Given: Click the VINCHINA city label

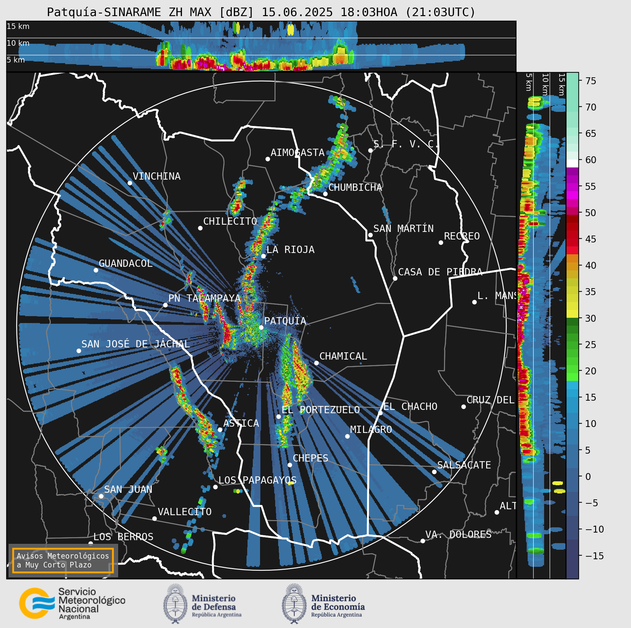Looking at the screenshot, I should [x=157, y=176].
